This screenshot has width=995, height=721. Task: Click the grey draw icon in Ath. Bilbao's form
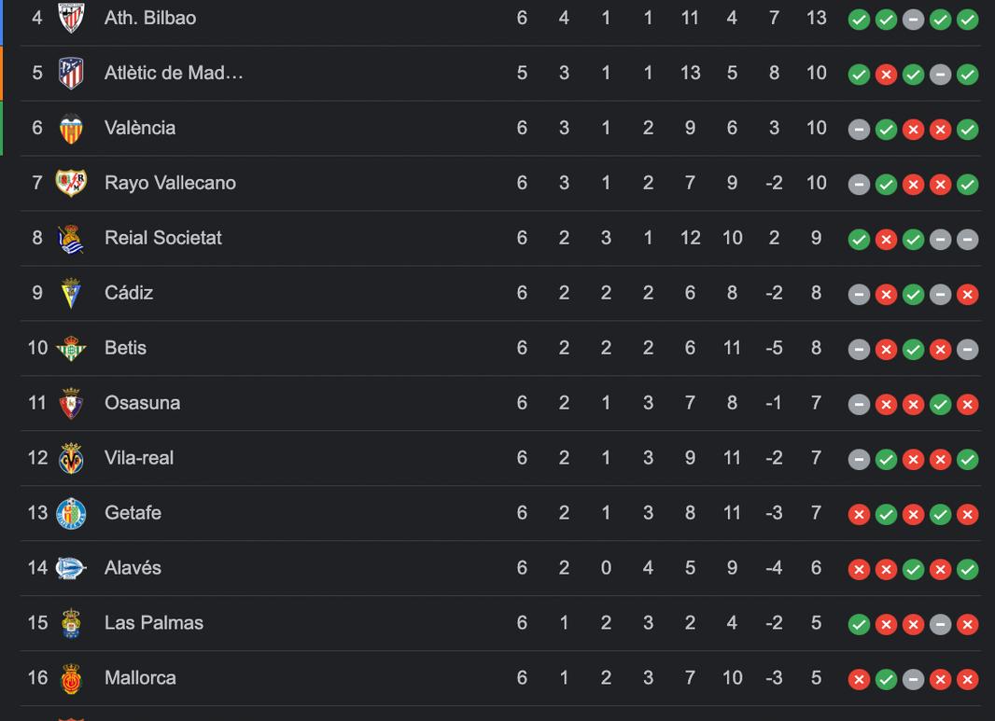click(x=913, y=20)
